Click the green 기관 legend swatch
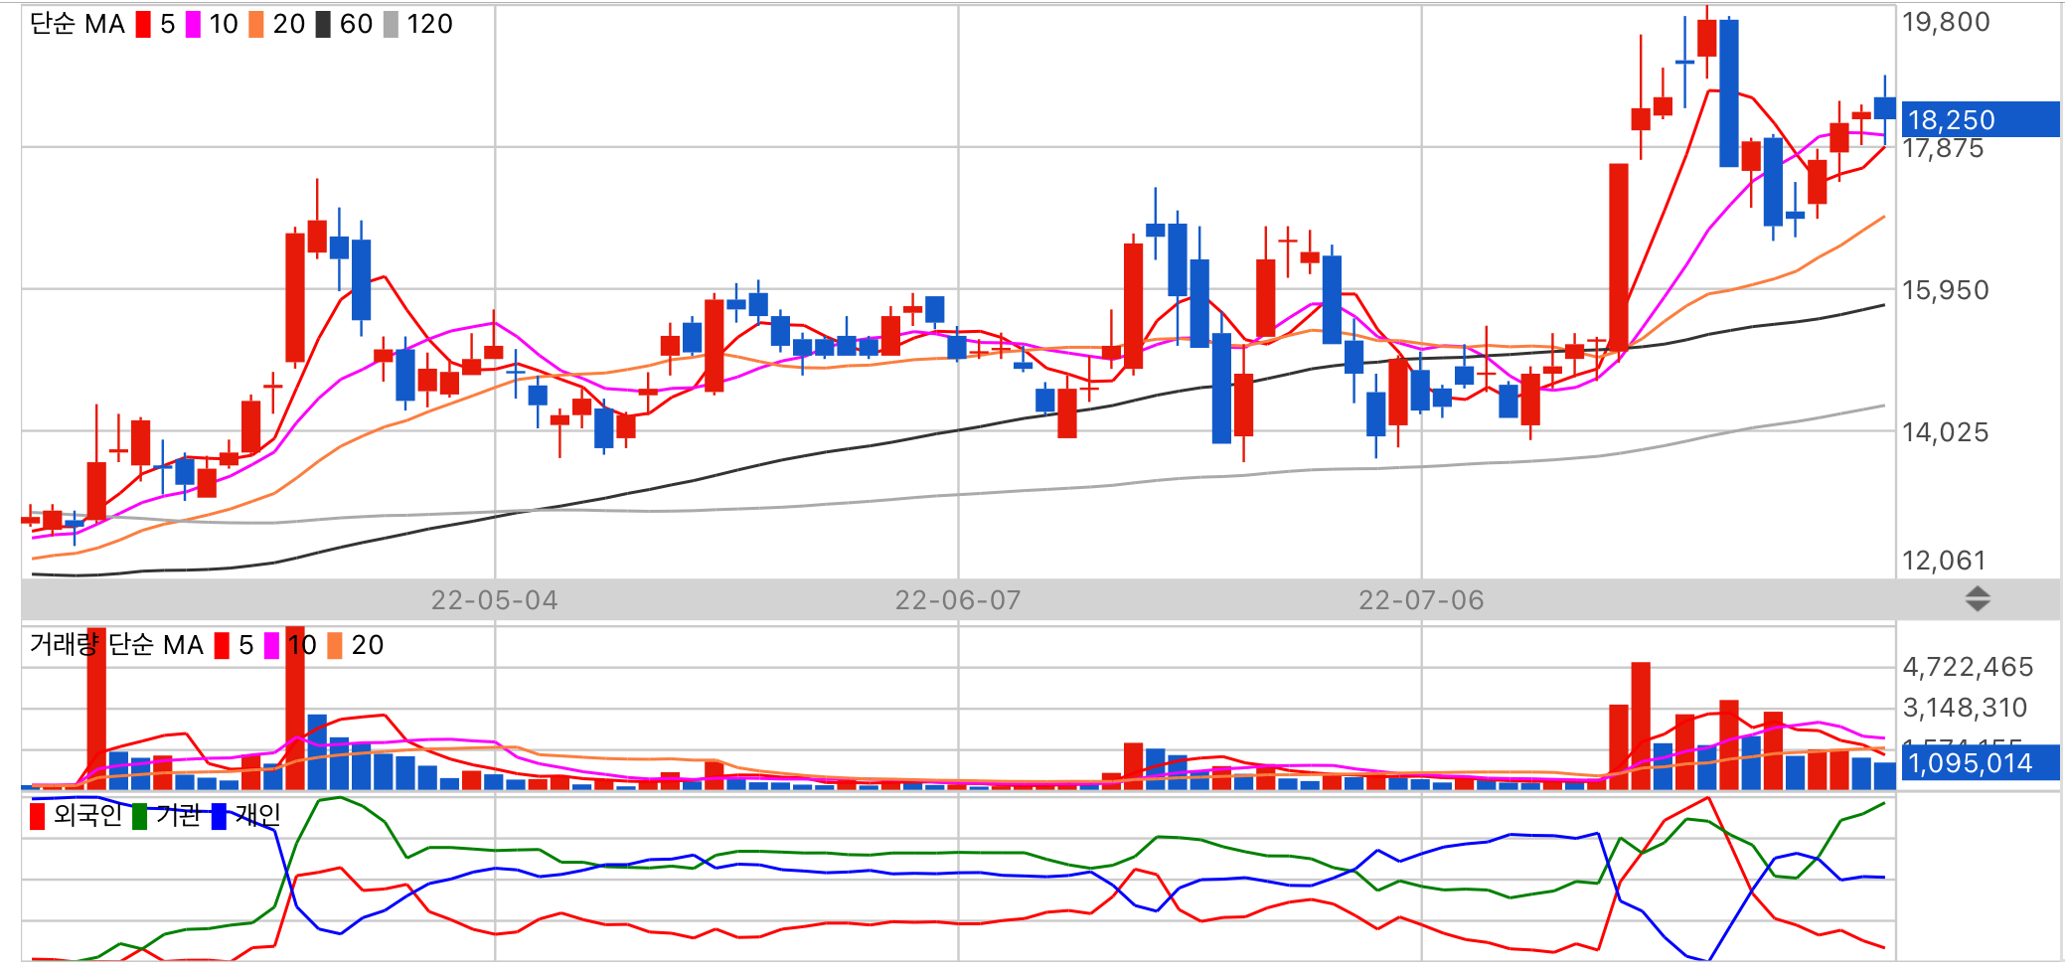The width and height of the screenshot is (2065, 973). (x=140, y=816)
